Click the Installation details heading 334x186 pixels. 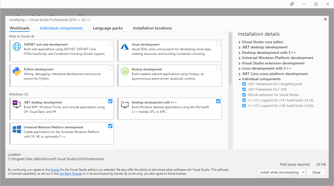(259, 34)
